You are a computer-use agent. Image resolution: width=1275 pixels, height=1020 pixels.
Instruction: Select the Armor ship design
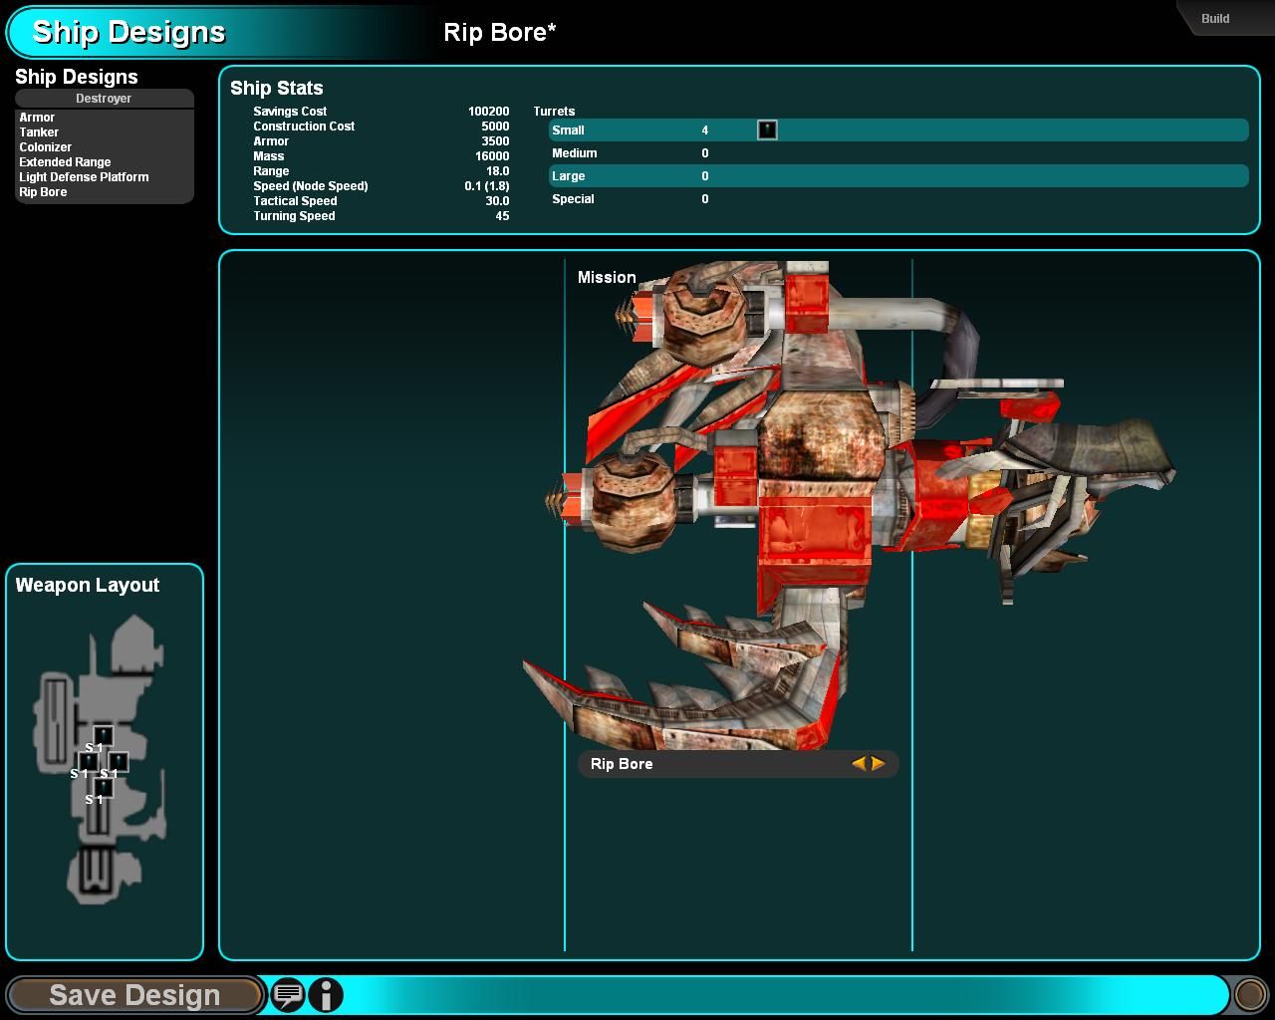pos(37,118)
